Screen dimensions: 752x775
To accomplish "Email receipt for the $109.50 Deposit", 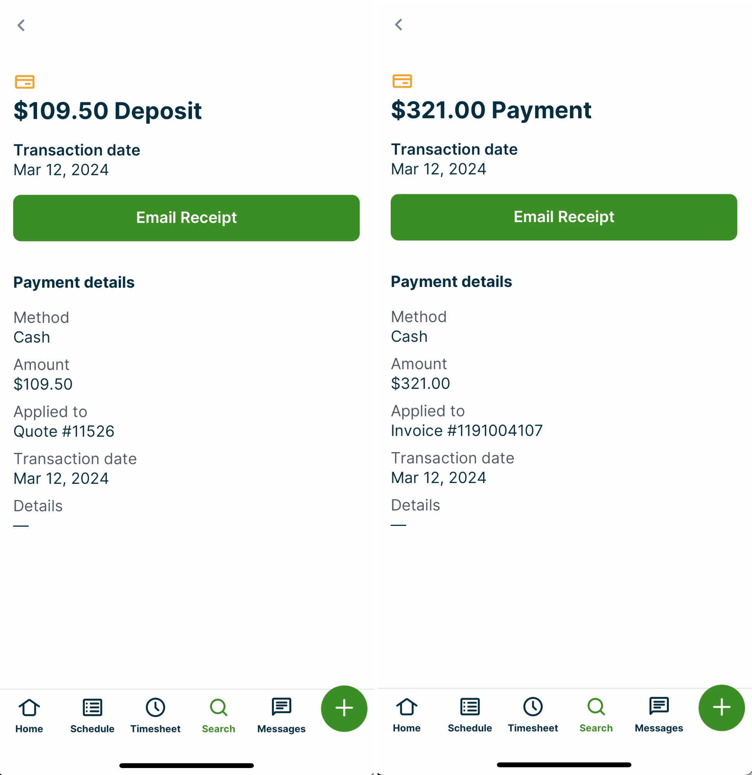I will (186, 218).
